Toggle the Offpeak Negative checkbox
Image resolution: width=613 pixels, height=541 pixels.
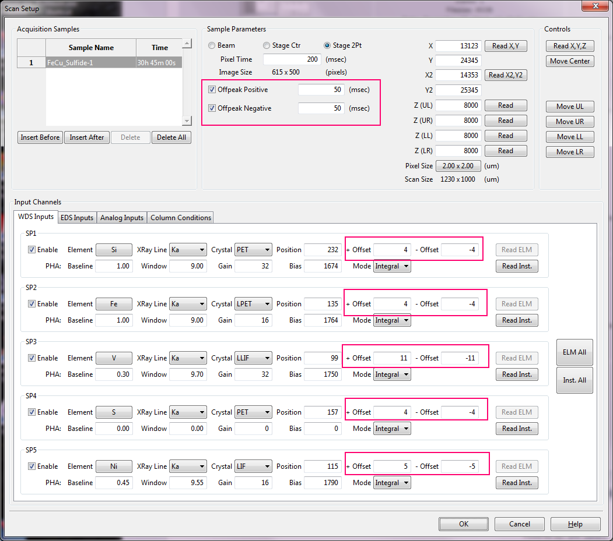[212, 108]
